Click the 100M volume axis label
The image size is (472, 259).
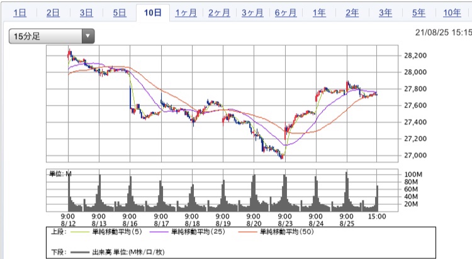[413, 175]
